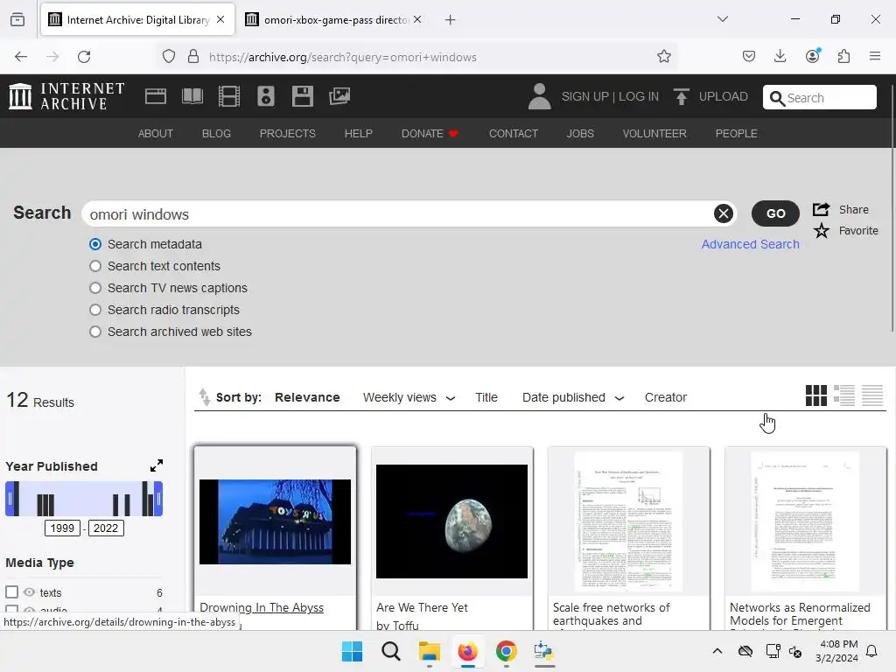
Task: Select Search text contents option
Action: 95,266
